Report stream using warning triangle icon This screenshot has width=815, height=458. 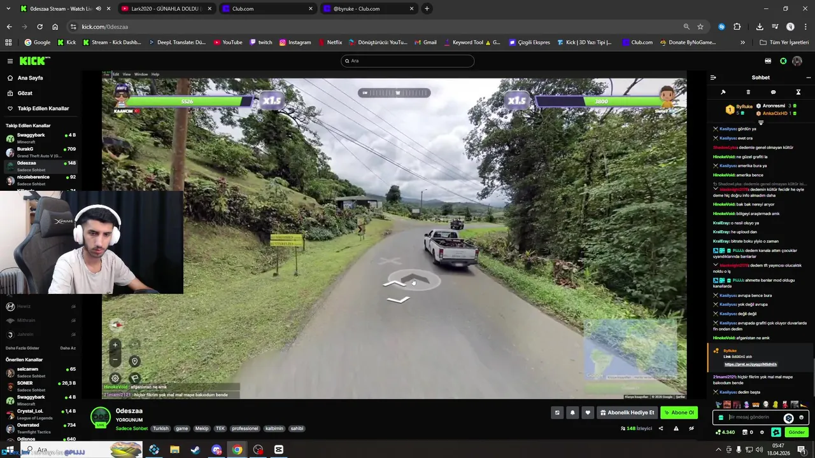676,429
